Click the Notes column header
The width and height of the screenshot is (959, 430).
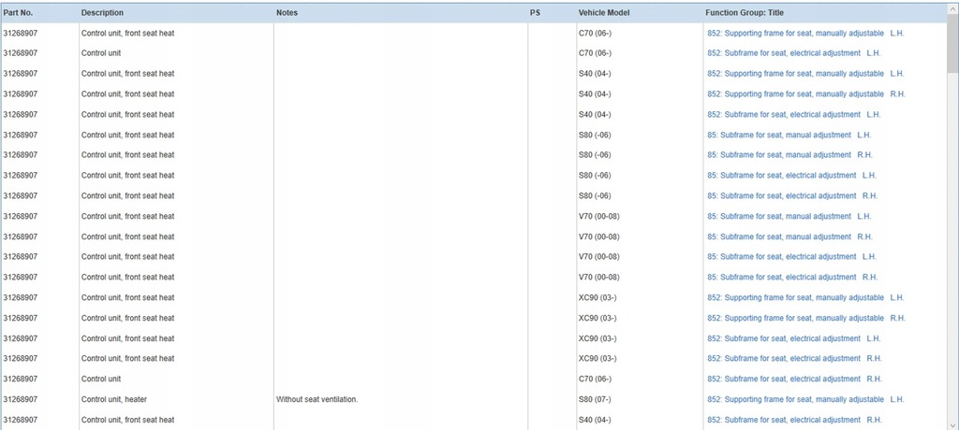287,13
